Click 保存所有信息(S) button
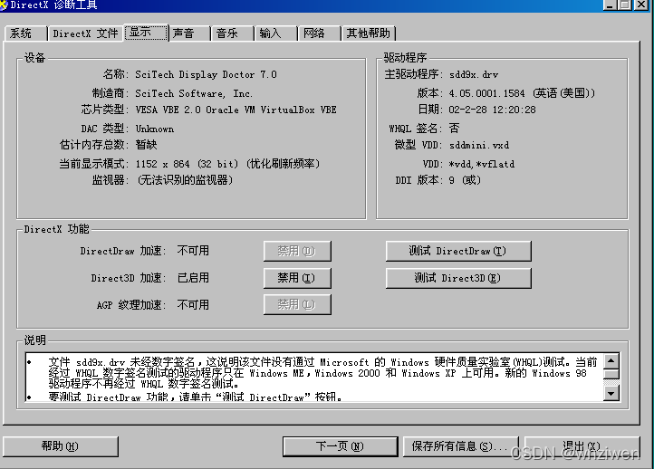 point(460,446)
